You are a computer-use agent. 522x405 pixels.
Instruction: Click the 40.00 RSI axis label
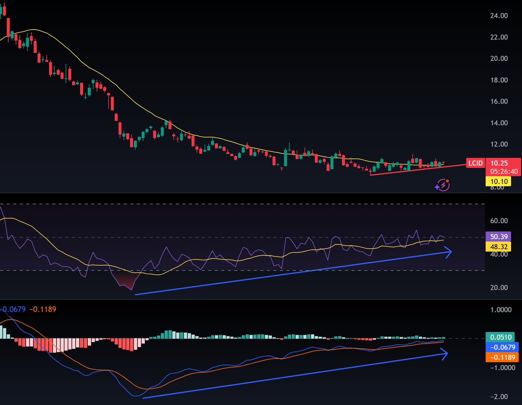tap(499, 254)
